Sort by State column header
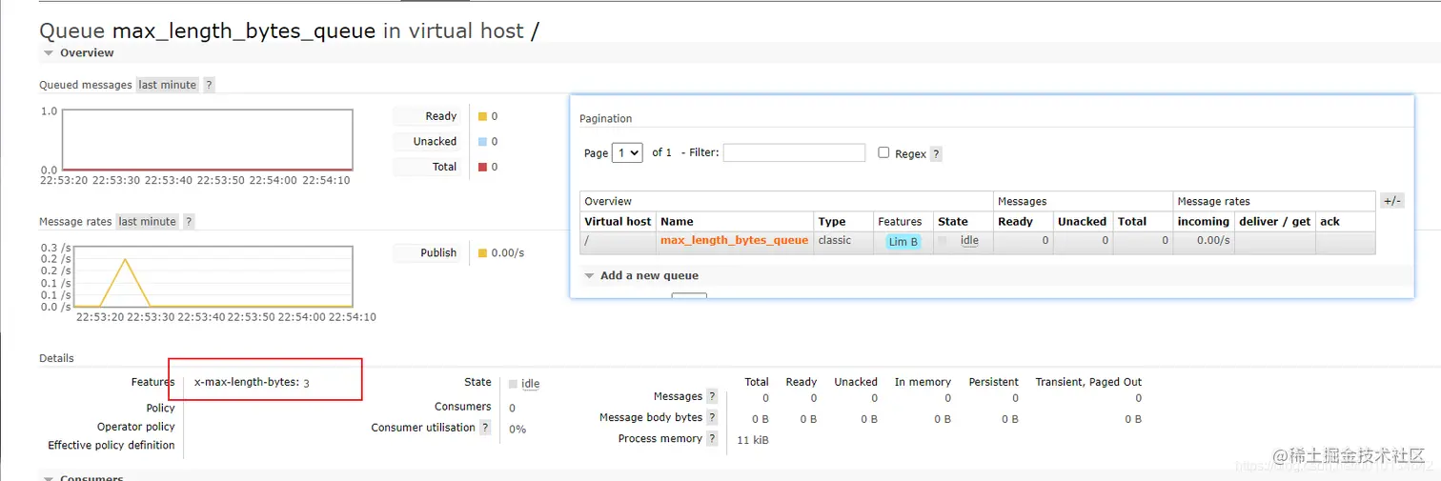This screenshot has width=1441, height=481. click(953, 221)
